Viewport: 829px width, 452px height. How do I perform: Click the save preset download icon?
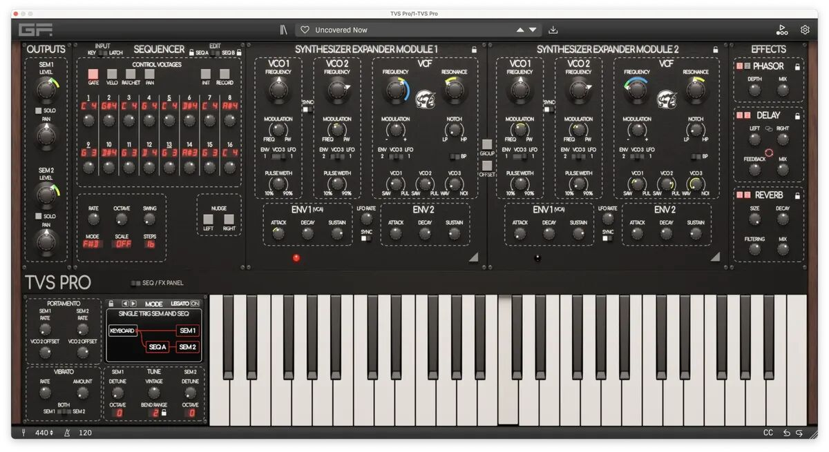click(553, 30)
